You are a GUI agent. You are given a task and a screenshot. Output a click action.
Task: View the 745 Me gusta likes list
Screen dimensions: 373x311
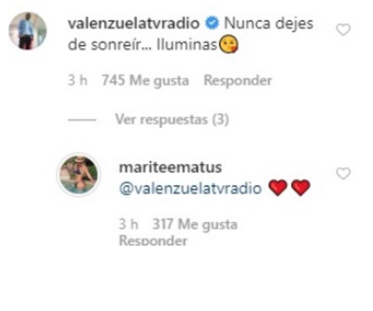145,80
